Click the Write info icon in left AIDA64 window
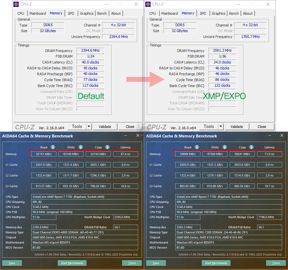 click(81, 147)
